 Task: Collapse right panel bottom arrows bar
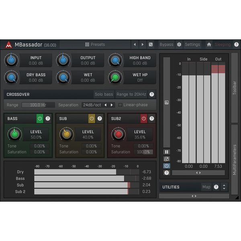pyautogui.click(x=194, y=196)
